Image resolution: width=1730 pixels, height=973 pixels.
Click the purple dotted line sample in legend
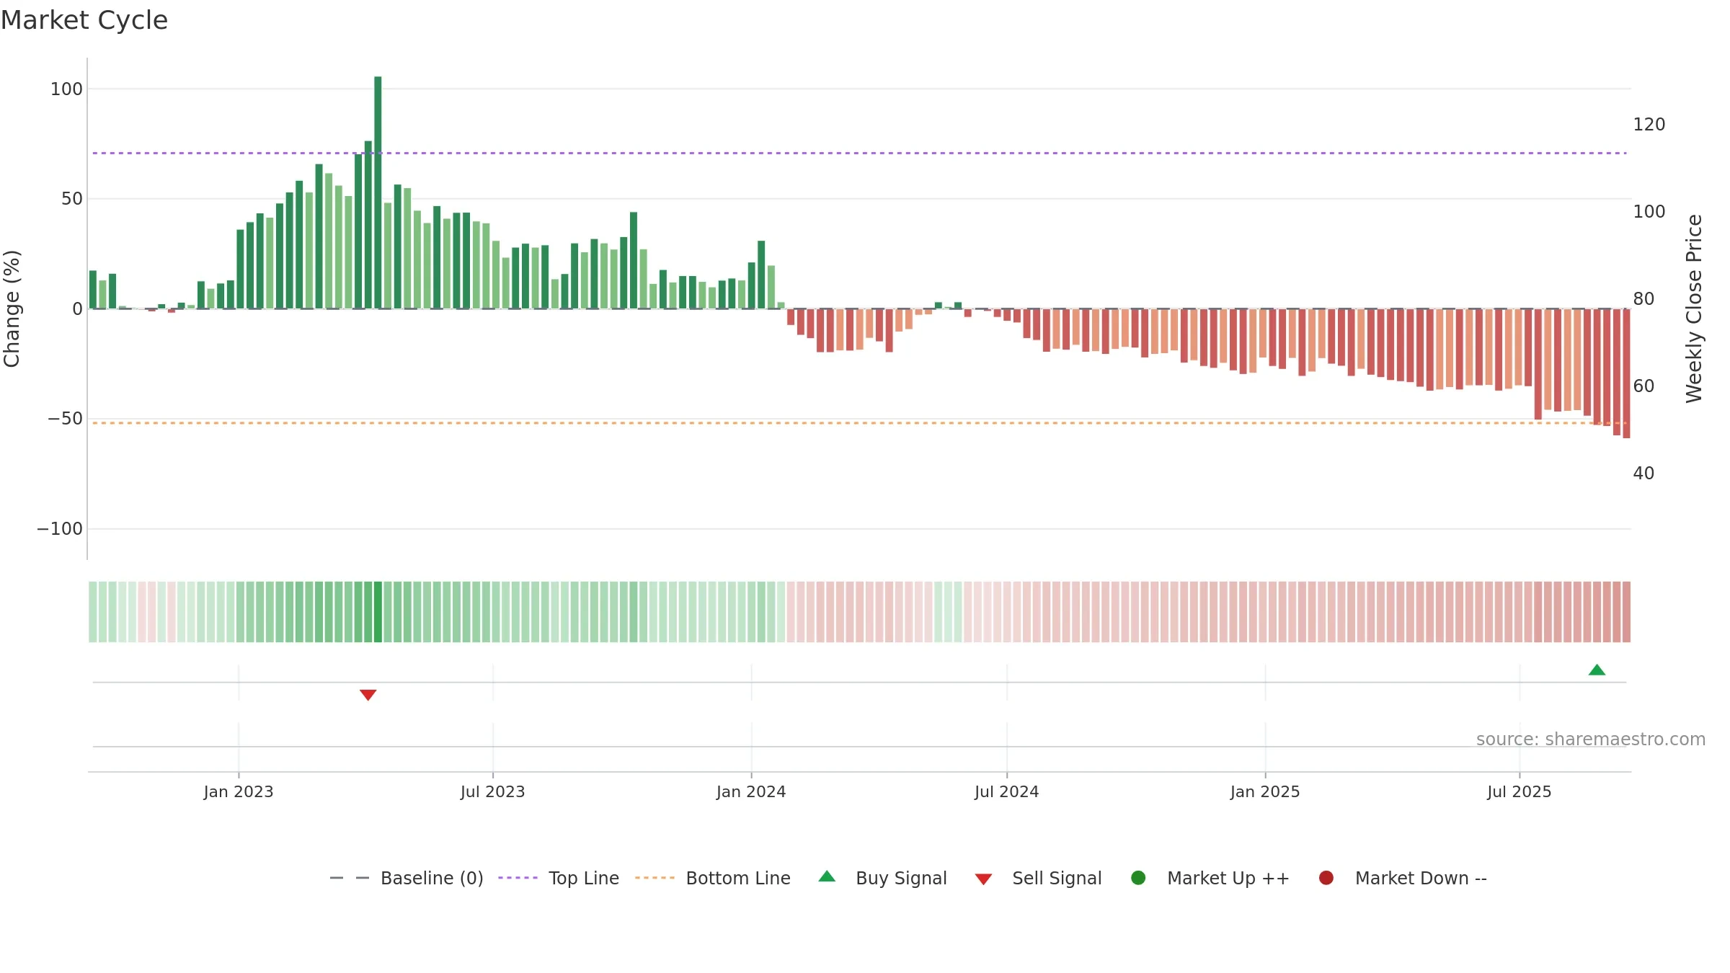pyautogui.click(x=518, y=878)
